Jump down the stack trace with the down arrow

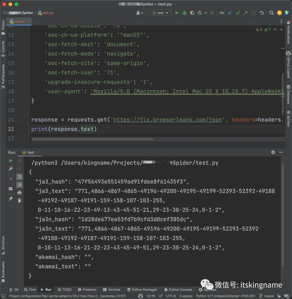click(x=19, y=169)
